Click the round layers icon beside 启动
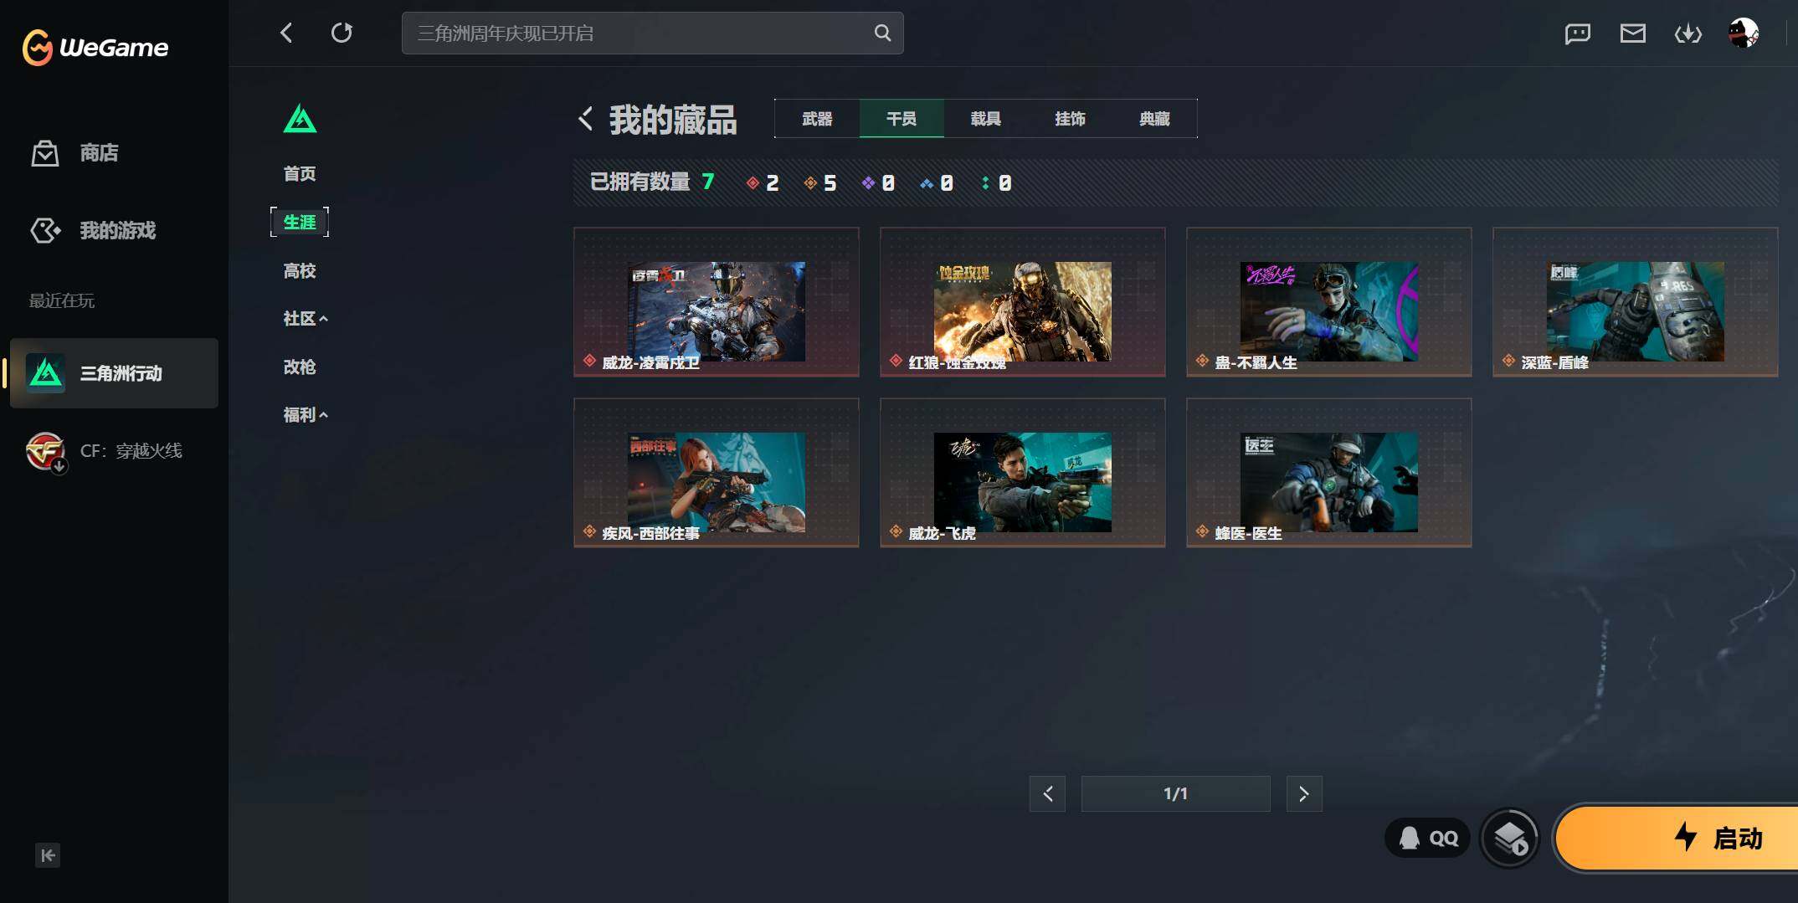The height and width of the screenshot is (903, 1798). (x=1510, y=838)
